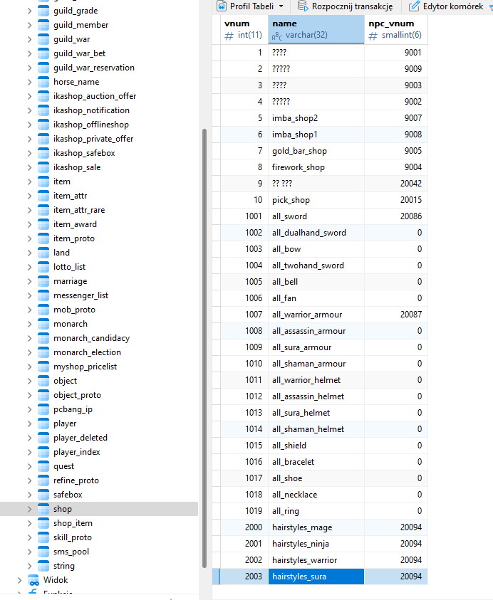Click the string table icon
493x600 pixels.
click(x=43, y=567)
